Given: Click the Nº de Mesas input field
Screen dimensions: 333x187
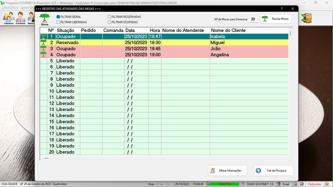Looking at the screenshot, I should (253, 19).
